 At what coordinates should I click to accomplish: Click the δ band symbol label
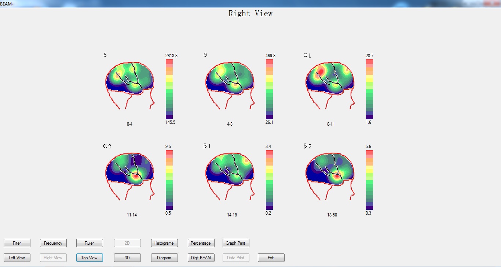[x=105, y=55]
